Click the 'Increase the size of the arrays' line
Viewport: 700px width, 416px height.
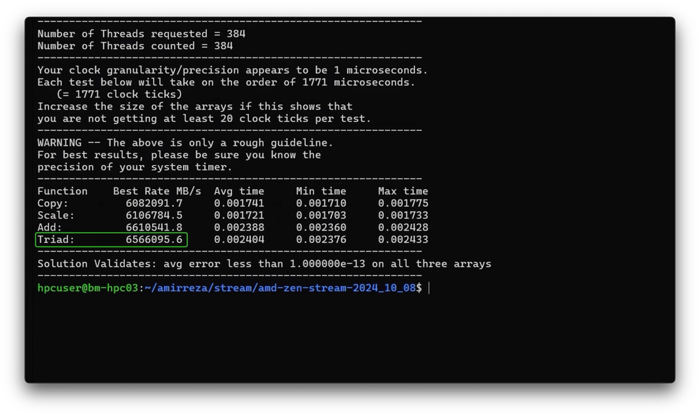click(195, 106)
